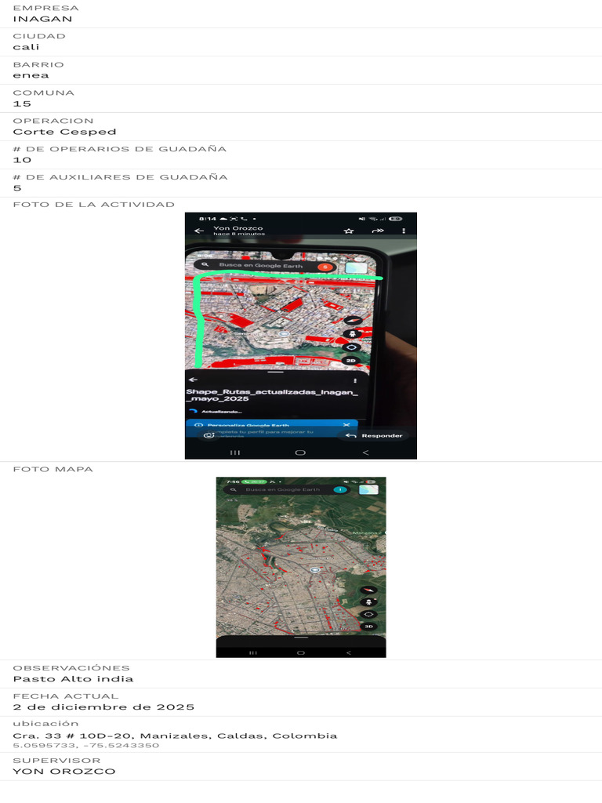Tap the Street View pegman in map photo
The width and height of the screenshot is (602, 803).
[368, 601]
